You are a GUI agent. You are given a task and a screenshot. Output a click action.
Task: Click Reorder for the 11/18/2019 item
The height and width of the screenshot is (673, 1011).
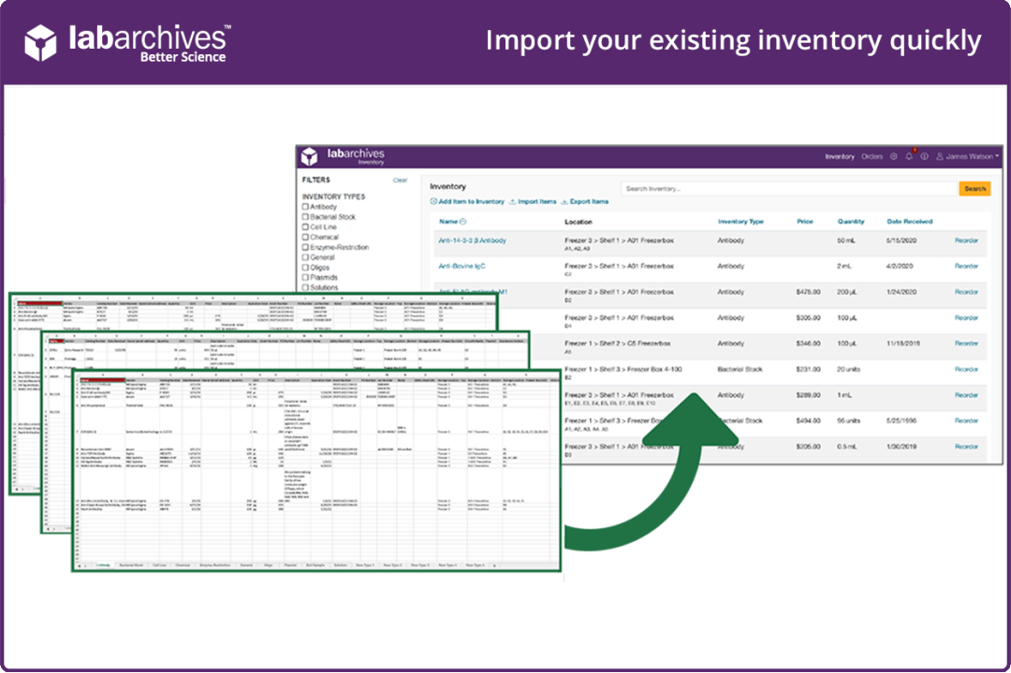pos(966,344)
